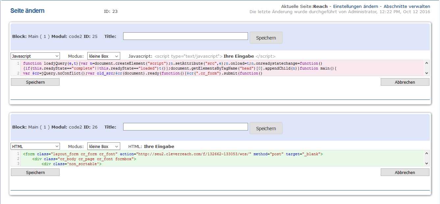Click the 'Block: Main ( 1 ) Modul: code2 ID: 26' label
The width and height of the screenshot is (440, 204).
coord(55,127)
